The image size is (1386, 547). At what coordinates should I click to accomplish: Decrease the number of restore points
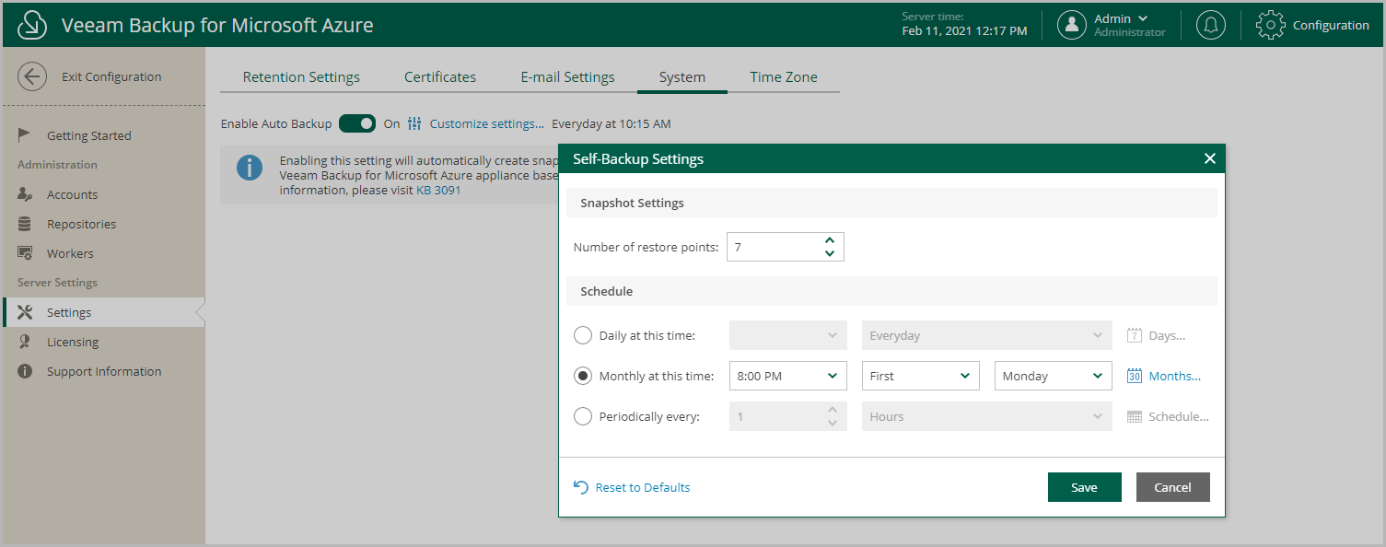pos(830,253)
